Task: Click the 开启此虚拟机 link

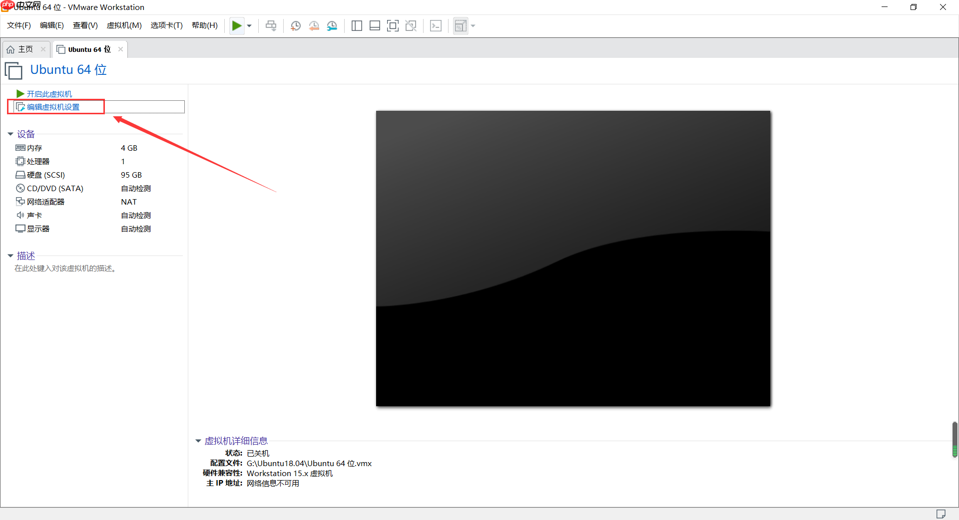Action: coord(49,94)
